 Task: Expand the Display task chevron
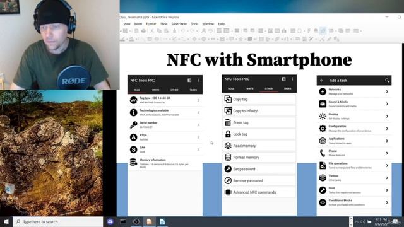point(387,116)
